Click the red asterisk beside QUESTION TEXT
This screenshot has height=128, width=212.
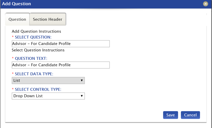13,58
